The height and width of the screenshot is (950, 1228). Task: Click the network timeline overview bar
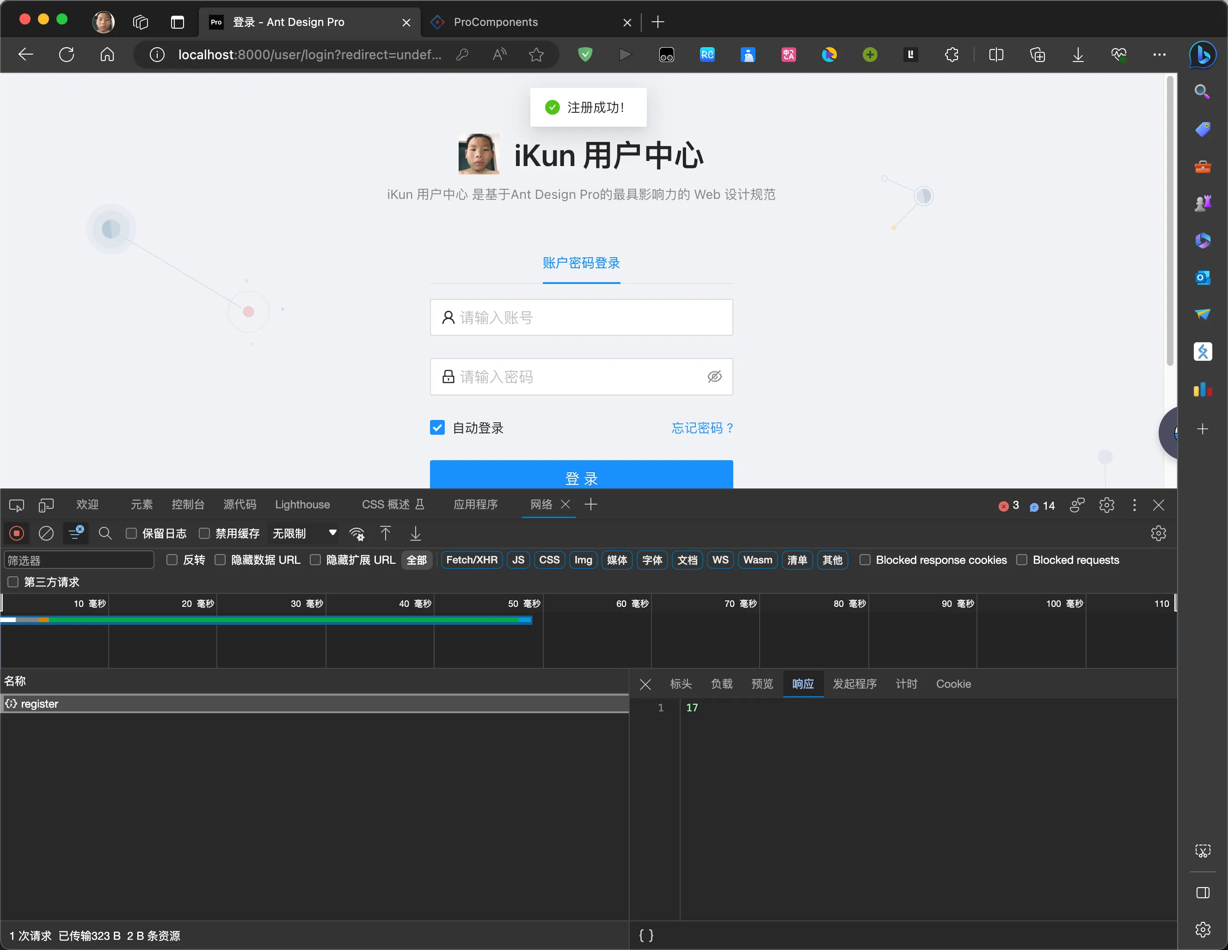(x=266, y=620)
